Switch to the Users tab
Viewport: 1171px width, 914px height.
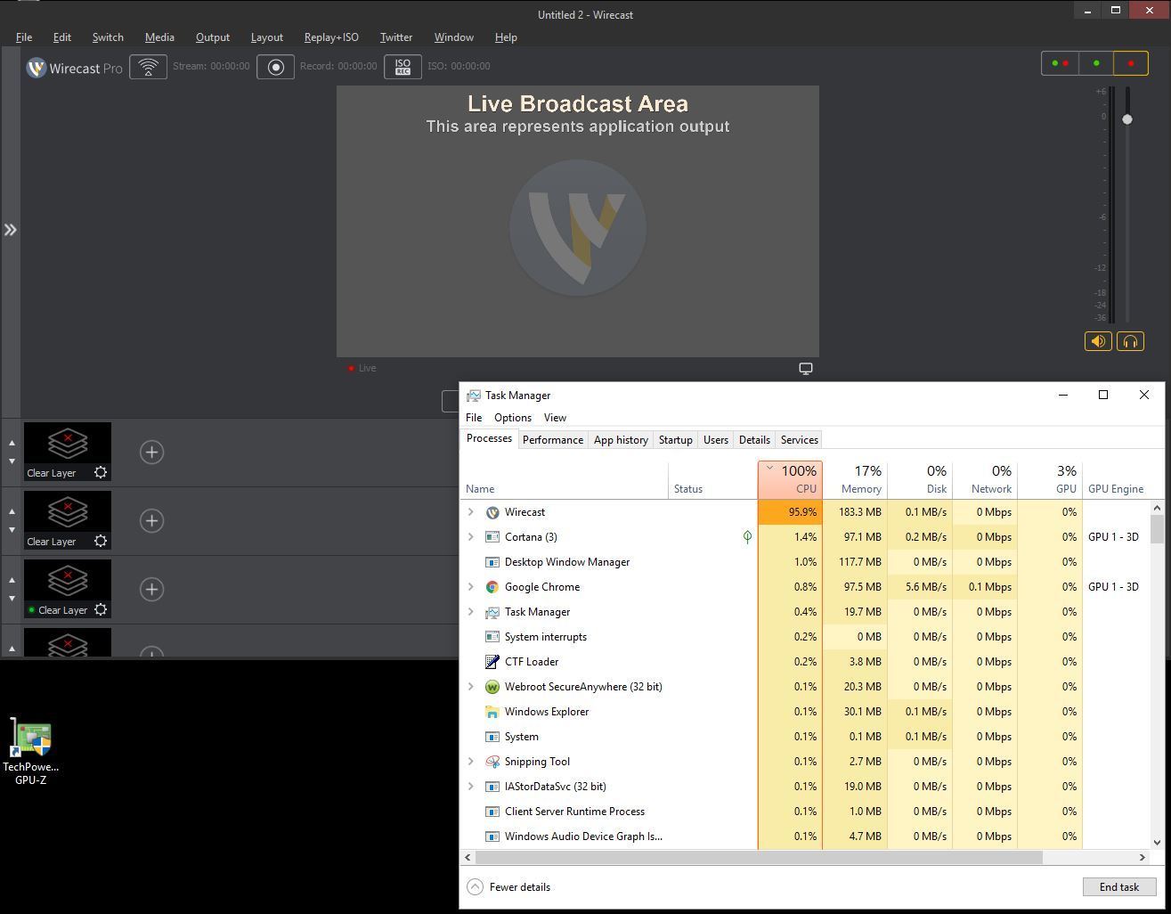(716, 440)
